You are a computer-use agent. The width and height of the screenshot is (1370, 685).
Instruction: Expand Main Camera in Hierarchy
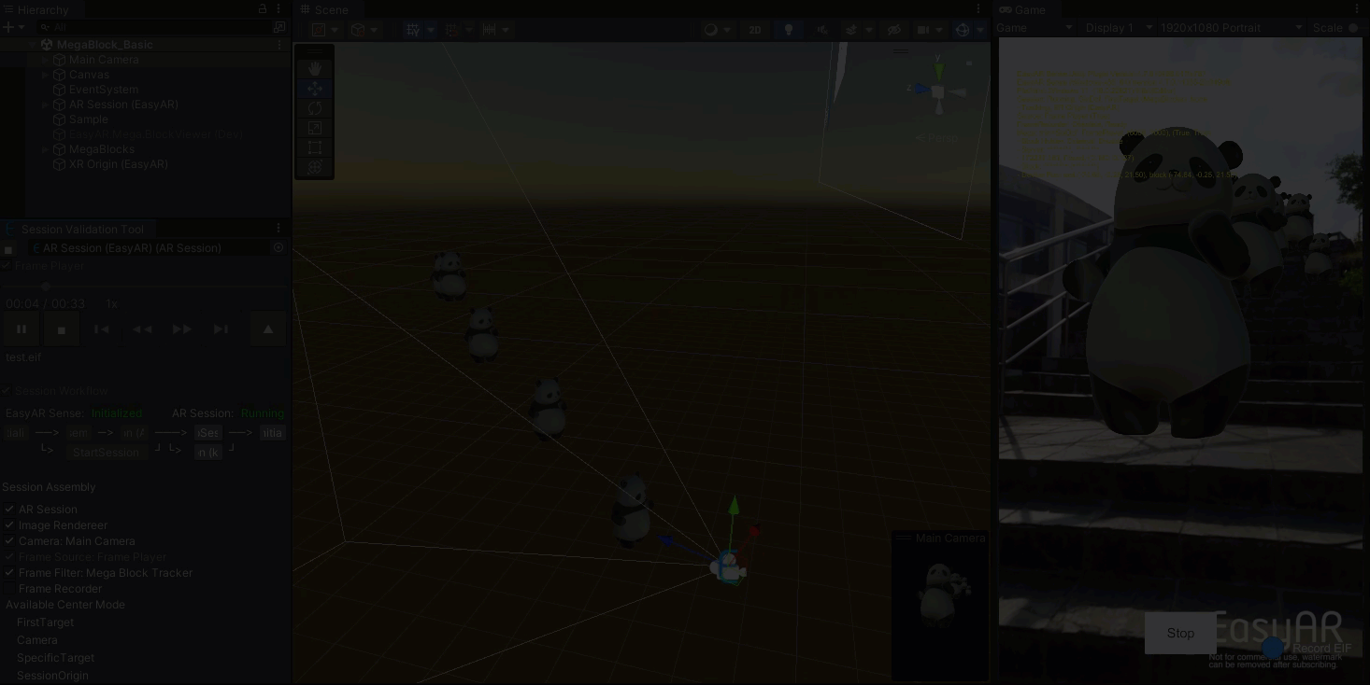point(46,60)
